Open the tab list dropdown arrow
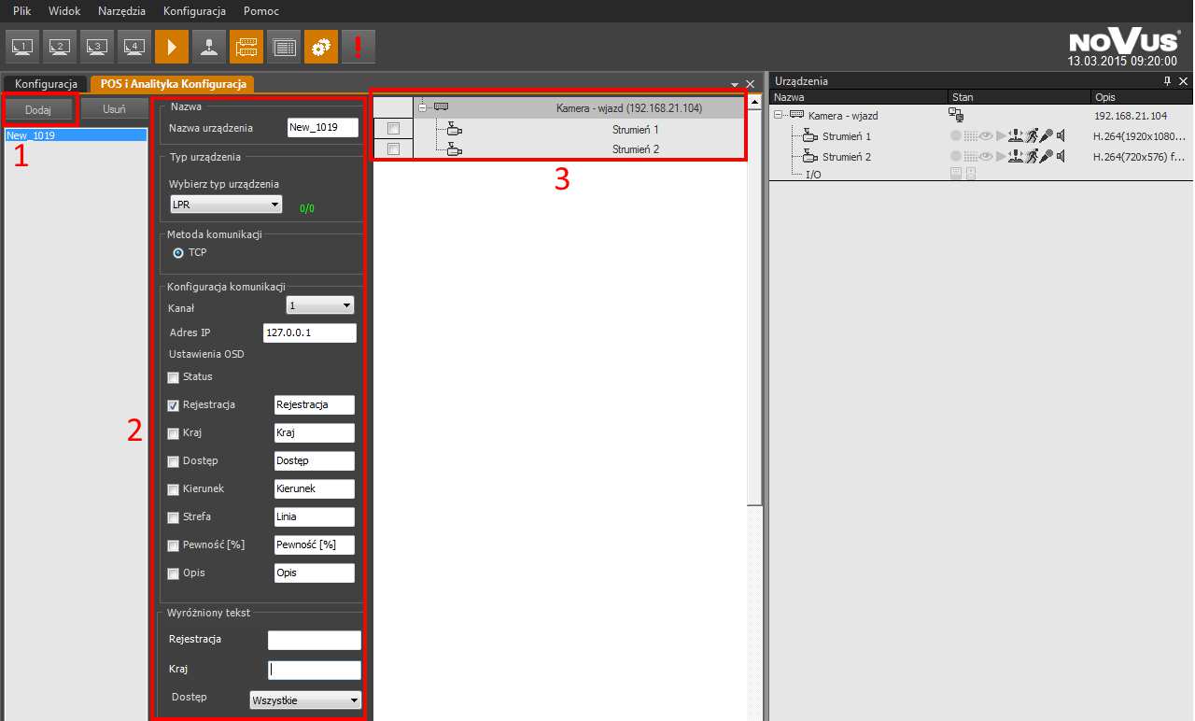Viewport: 1195px width, 721px height. coord(735,84)
